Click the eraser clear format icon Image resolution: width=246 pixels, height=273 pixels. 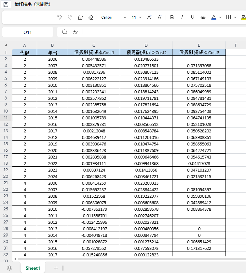(x=91, y=17)
